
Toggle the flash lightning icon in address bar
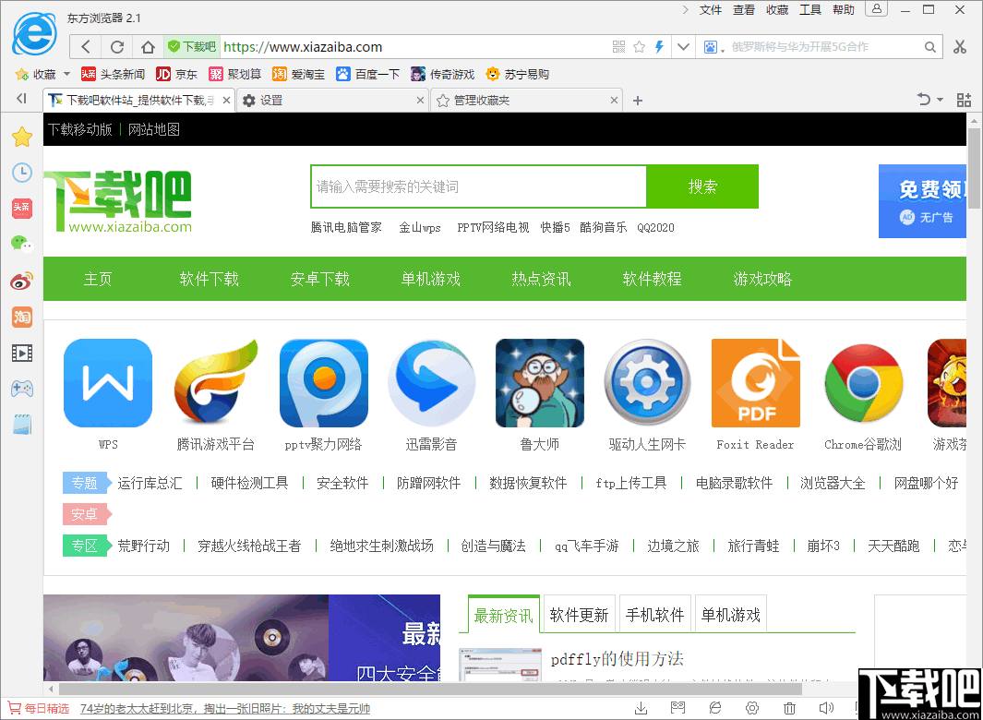658,46
